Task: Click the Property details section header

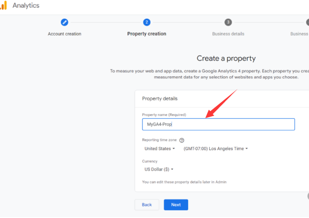Action: tap(160, 98)
